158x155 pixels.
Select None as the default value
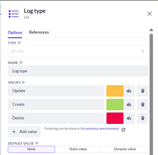[x=32, y=149]
